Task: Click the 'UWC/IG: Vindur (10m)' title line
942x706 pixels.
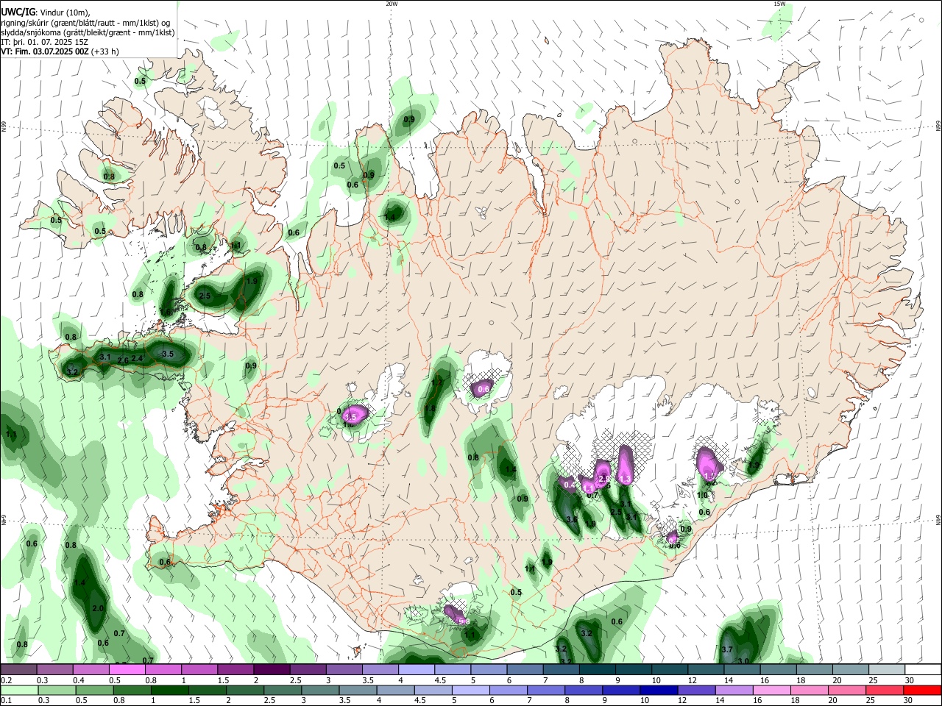Action: pos(47,13)
